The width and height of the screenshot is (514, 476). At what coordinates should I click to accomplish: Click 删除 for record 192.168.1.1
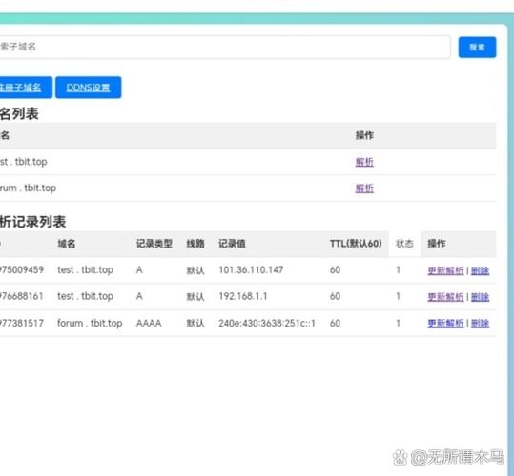pos(480,297)
